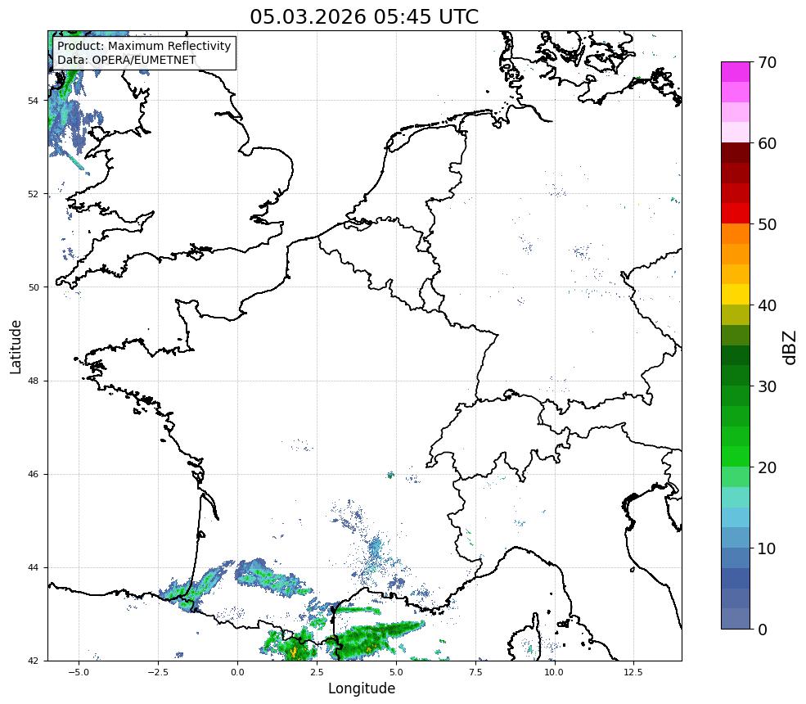
Task: Click the Latitude axis label
Action: (16, 346)
